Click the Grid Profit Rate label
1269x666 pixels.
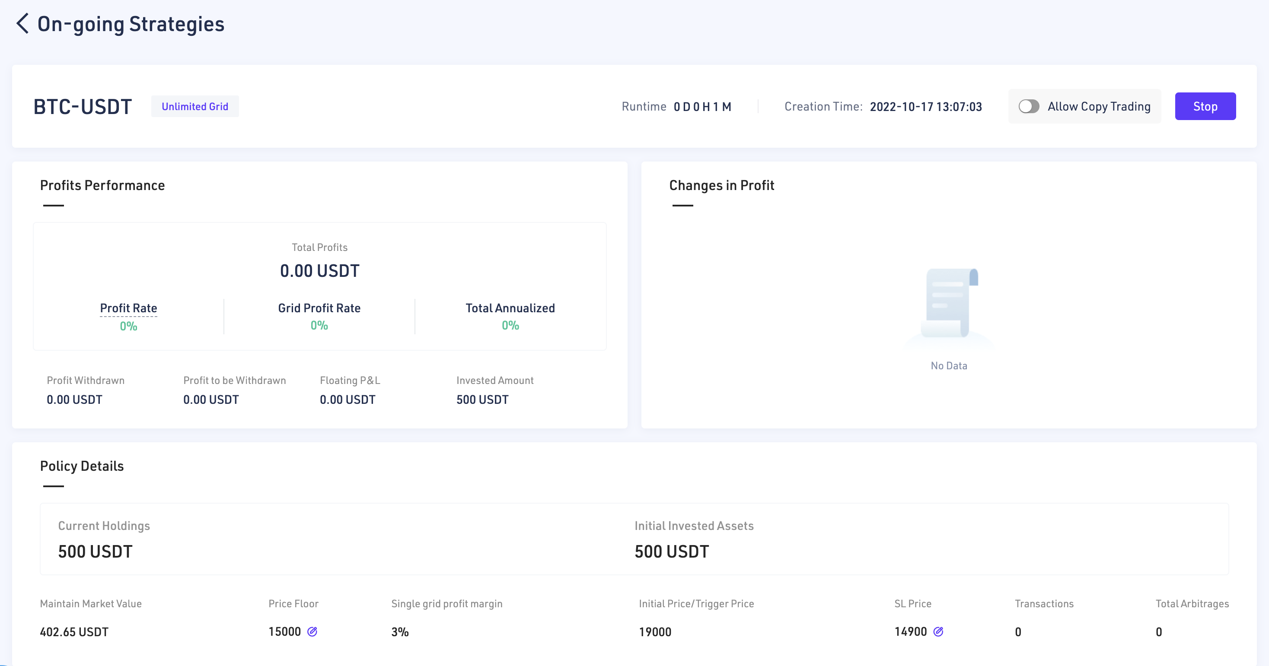[x=319, y=308]
